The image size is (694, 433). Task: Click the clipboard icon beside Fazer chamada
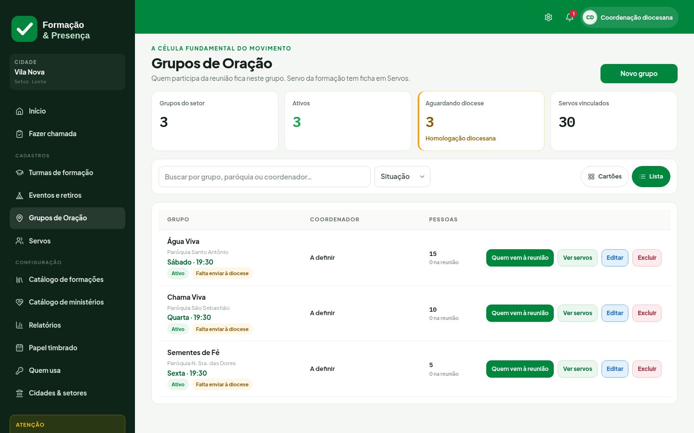click(20, 134)
